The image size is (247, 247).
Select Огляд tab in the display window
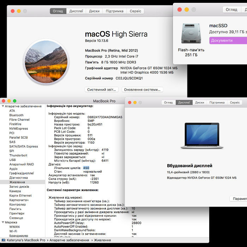click(x=168, y=103)
